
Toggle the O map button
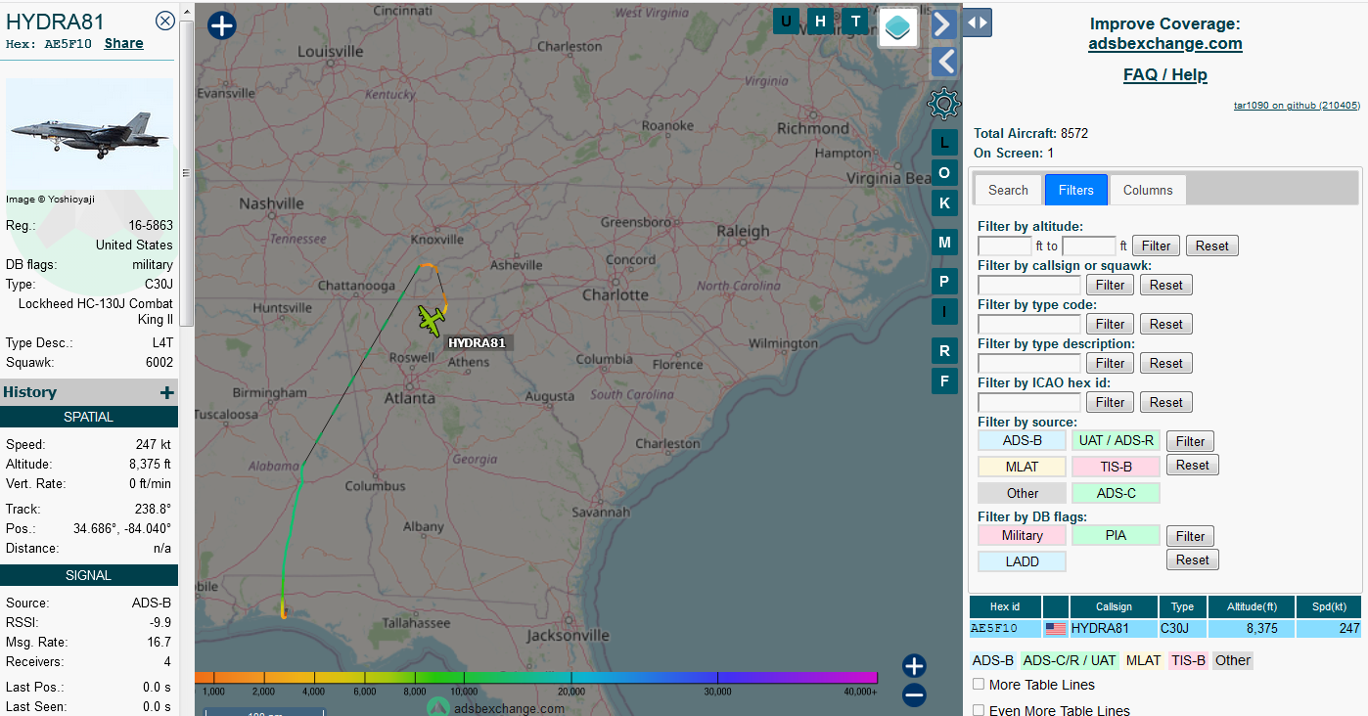(x=944, y=173)
